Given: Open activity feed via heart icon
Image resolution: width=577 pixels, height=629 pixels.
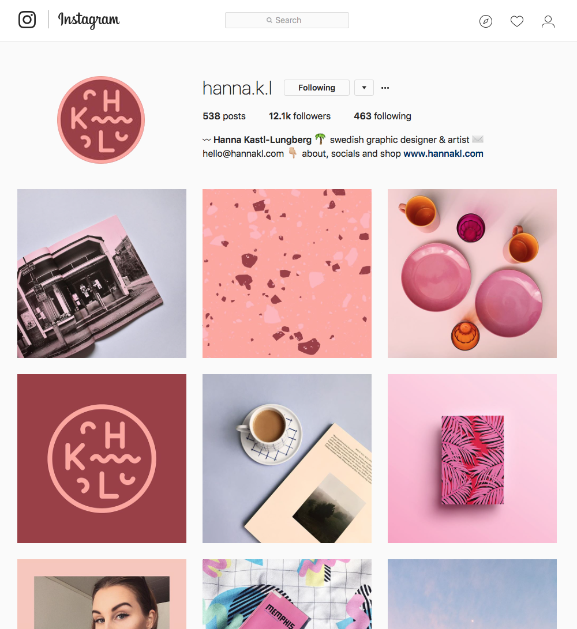Looking at the screenshot, I should 517,21.
